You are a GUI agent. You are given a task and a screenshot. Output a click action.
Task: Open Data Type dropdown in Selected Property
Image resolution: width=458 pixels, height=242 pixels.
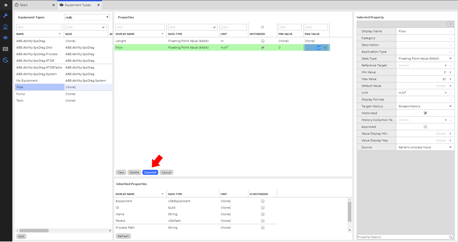coord(450,59)
